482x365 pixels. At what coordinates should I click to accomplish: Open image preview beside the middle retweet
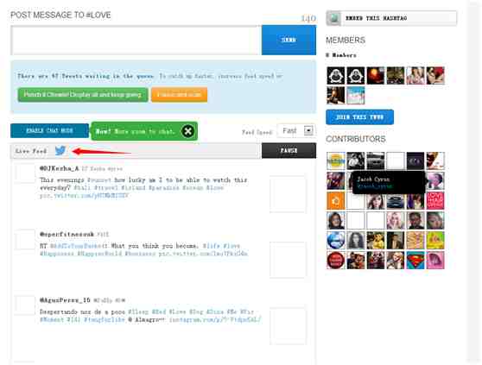pos(288,260)
